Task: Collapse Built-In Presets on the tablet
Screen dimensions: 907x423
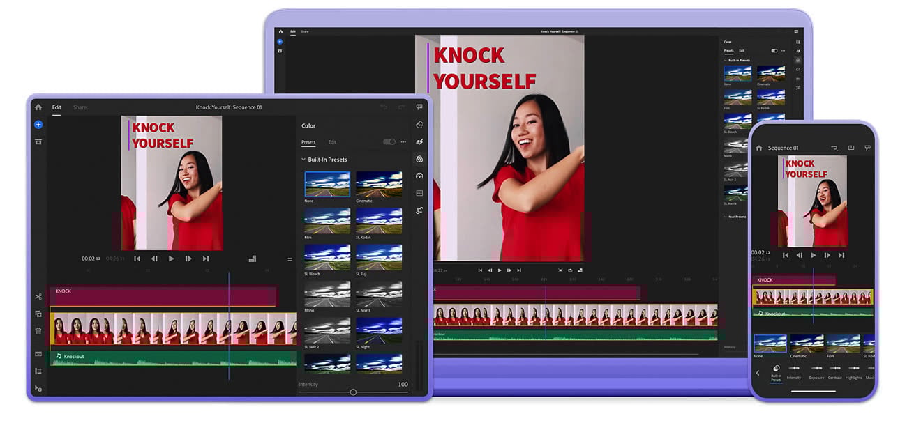Action: pyautogui.click(x=303, y=160)
